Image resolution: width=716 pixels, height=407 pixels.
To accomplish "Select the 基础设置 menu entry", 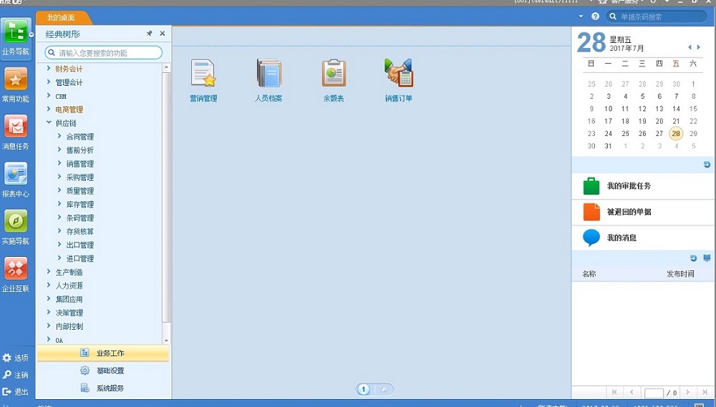I will point(110,371).
